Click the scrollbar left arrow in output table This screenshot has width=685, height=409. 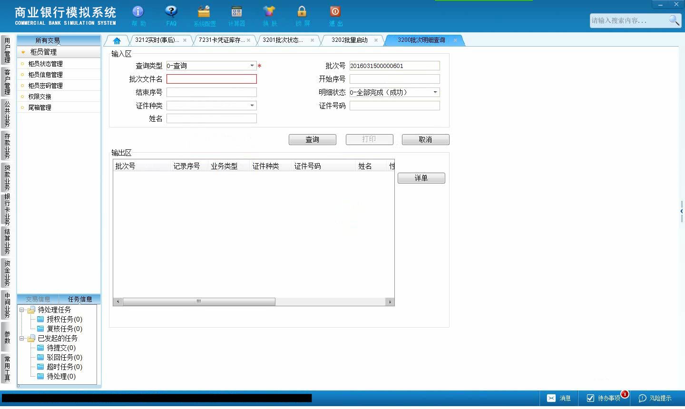tap(118, 302)
